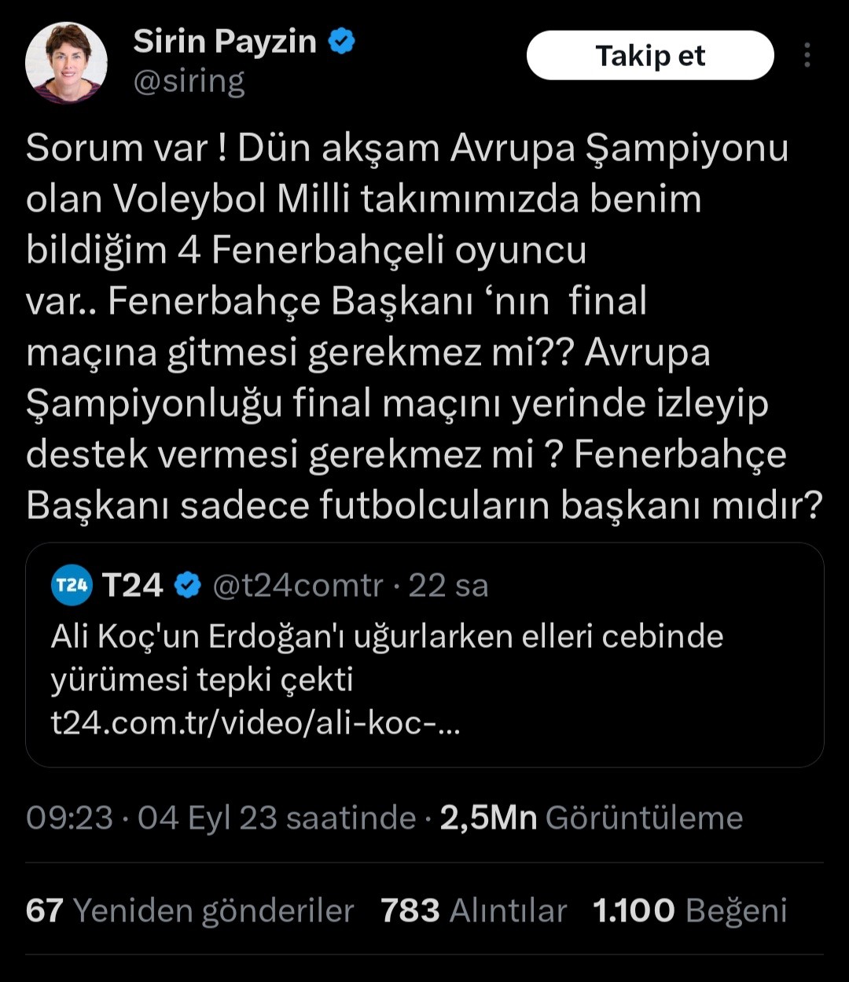
Task: View the 2,5Mn Görüntüleme count
Action: coord(591,818)
